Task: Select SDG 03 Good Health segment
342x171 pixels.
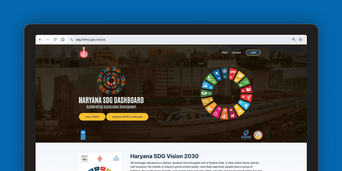Action: 244,83
